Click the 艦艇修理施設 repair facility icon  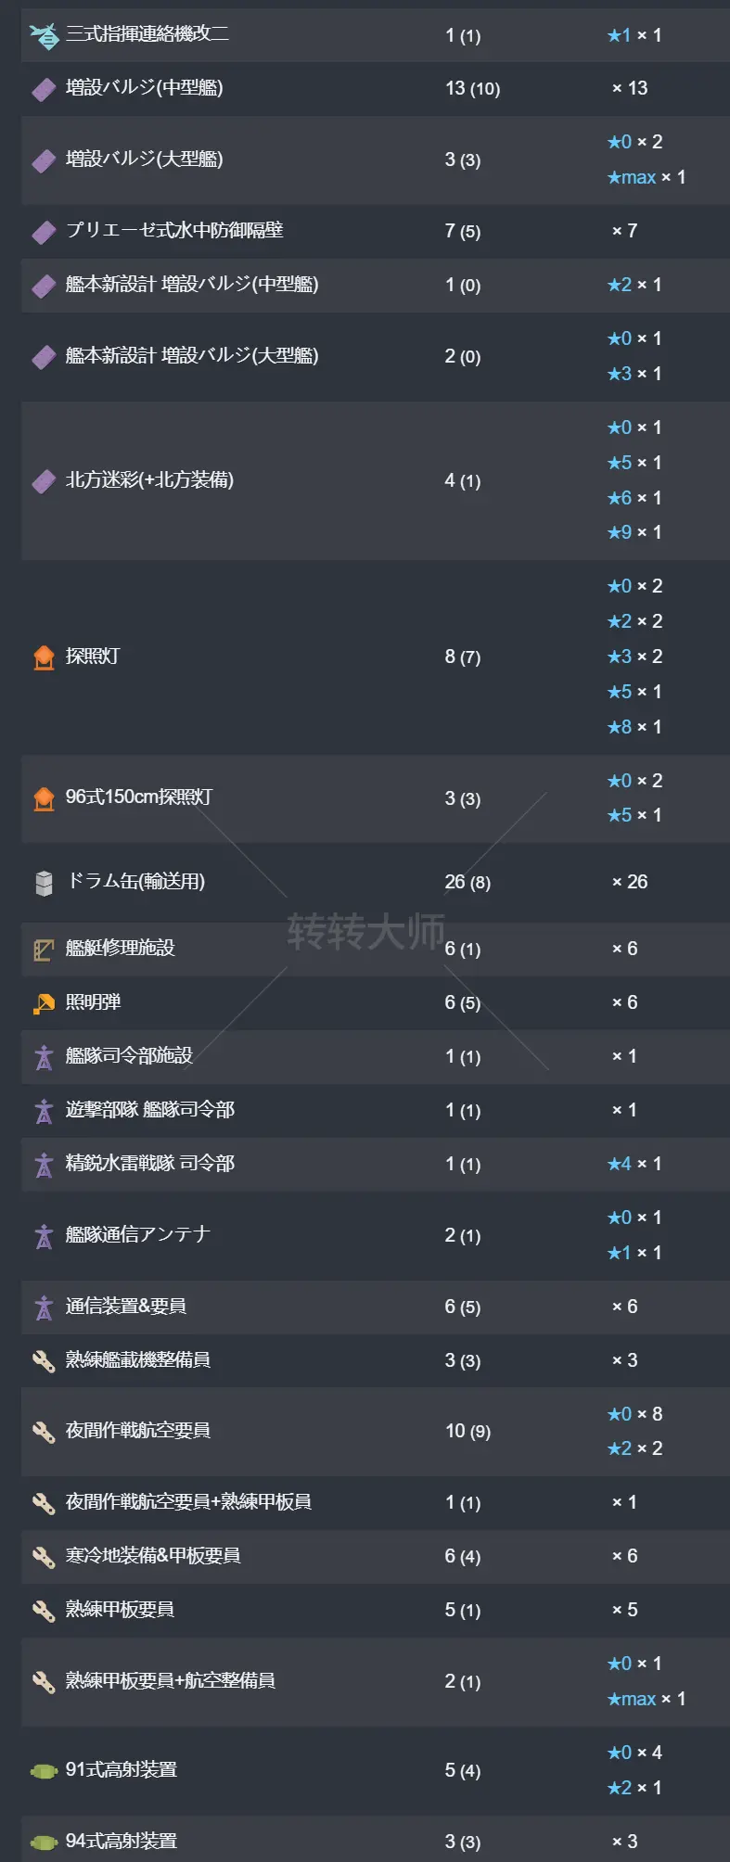pyautogui.click(x=42, y=948)
